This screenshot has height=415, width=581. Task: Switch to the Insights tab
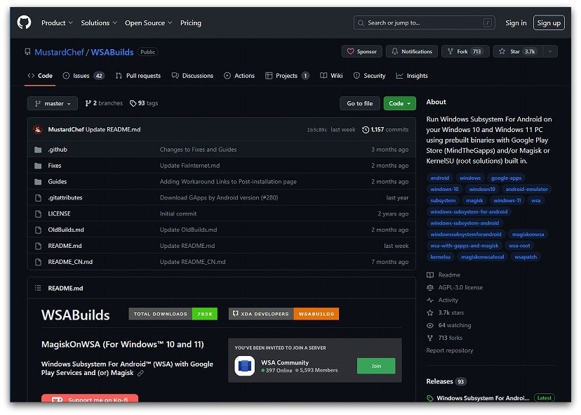[x=412, y=76]
